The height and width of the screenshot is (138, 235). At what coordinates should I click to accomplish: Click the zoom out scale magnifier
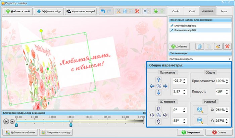197,120
